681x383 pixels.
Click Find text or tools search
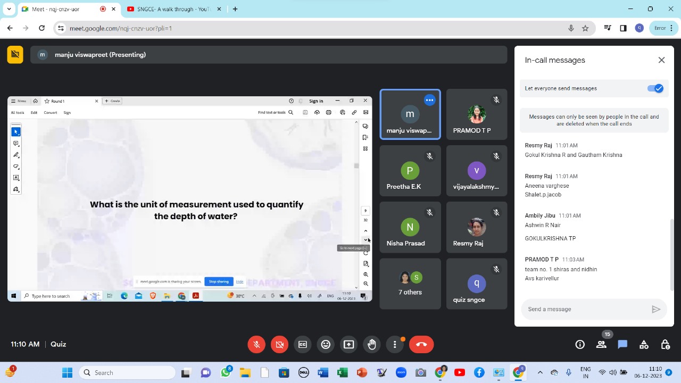275,113
